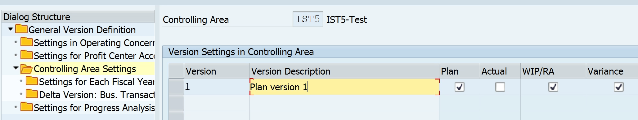The image size is (638, 120).
Task: Click the open Controlling Area Settings folder icon
Action: 27,69
